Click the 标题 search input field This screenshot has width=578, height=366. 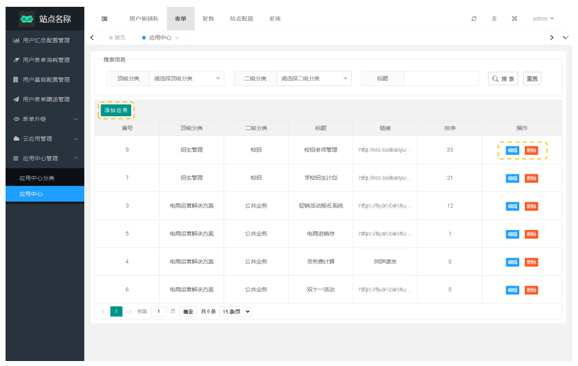point(441,79)
